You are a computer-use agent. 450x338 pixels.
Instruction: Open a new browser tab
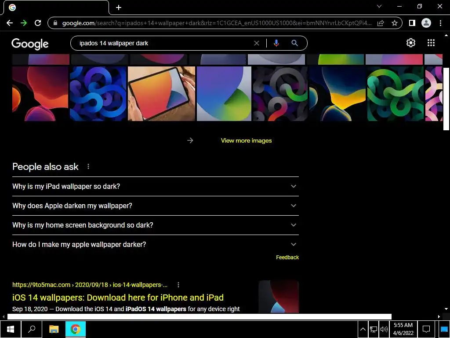[119, 7]
